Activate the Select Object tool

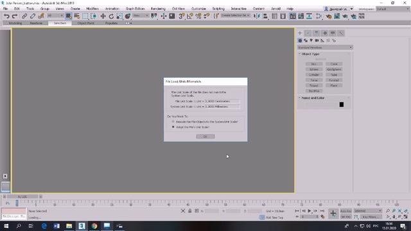[x=69, y=16]
